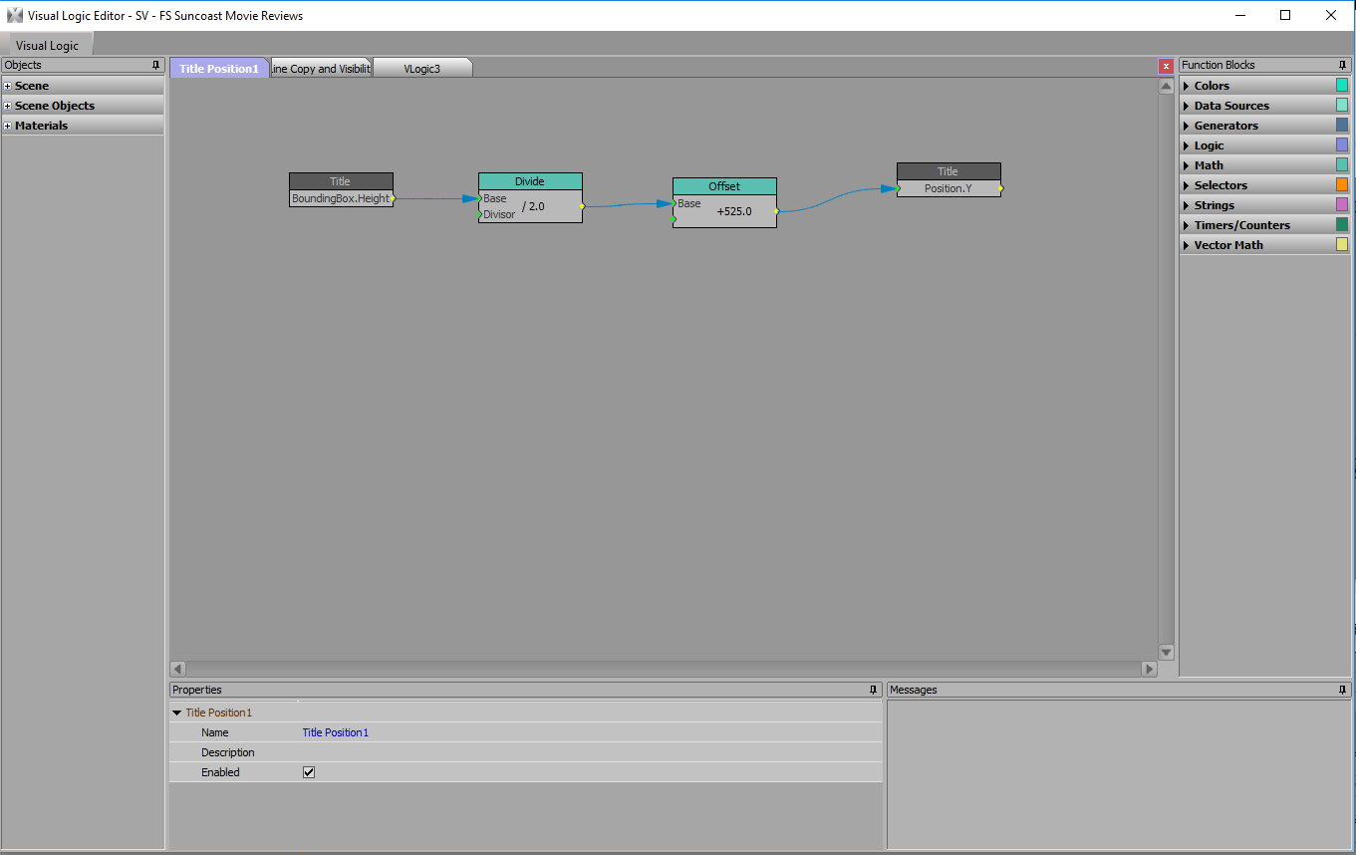Click the empty Description field
The height and width of the screenshot is (855, 1356).
click(x=591, y=752)
